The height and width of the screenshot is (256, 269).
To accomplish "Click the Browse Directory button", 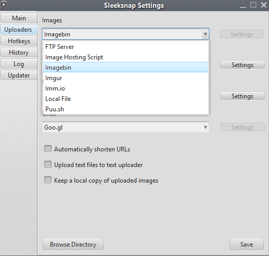I will 73,244.
